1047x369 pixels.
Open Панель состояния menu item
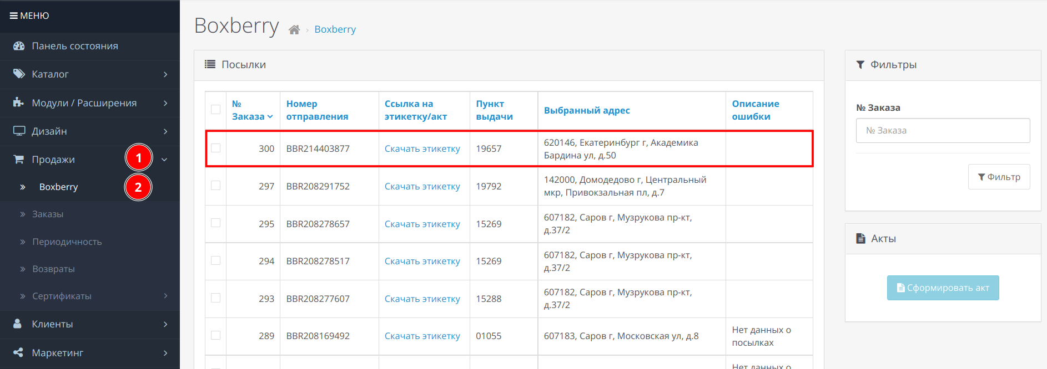click(x=75, y=46)
